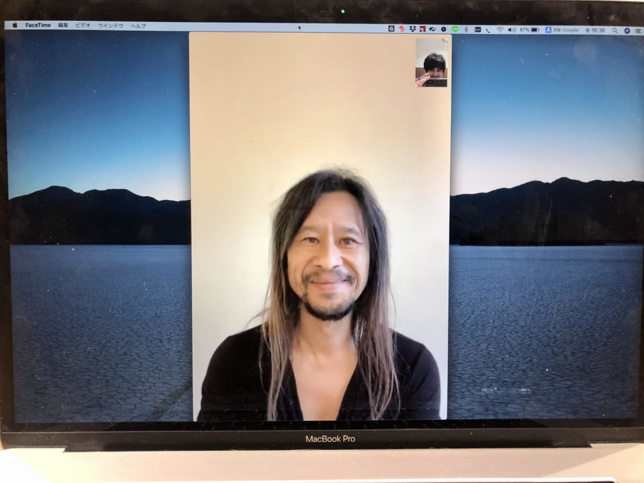Open the ビデオ menu for call options

tap(82, 25)
